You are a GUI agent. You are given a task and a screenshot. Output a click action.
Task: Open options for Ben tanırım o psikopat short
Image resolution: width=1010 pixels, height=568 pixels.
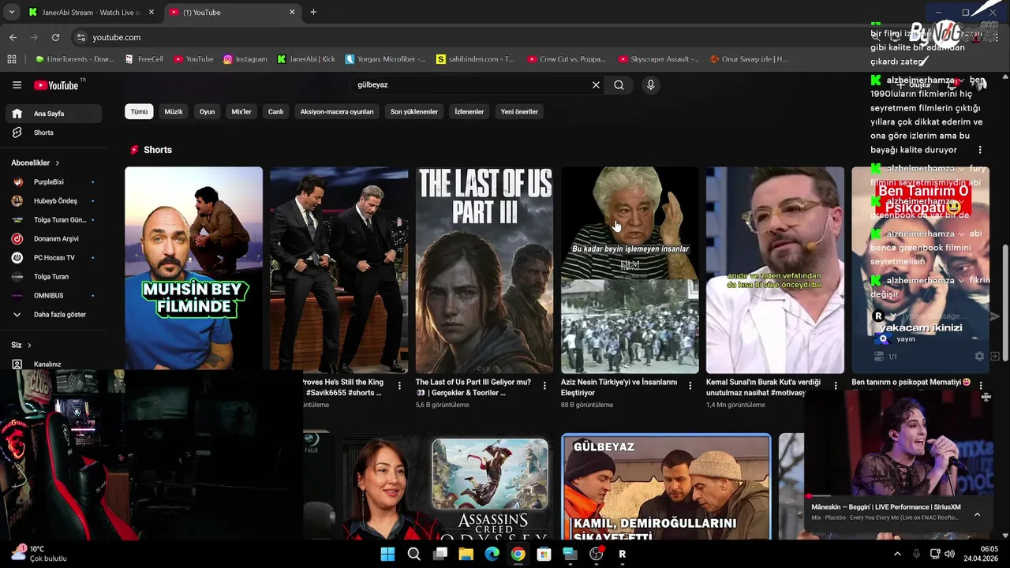coord(981,386)
